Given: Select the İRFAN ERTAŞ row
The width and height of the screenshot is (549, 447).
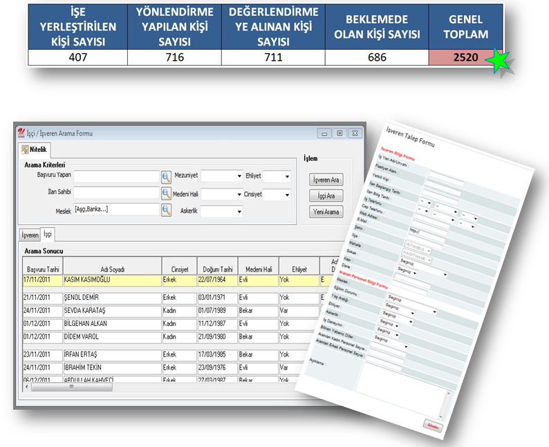Looking at the screenshot, I should click(x=165, y=354).
